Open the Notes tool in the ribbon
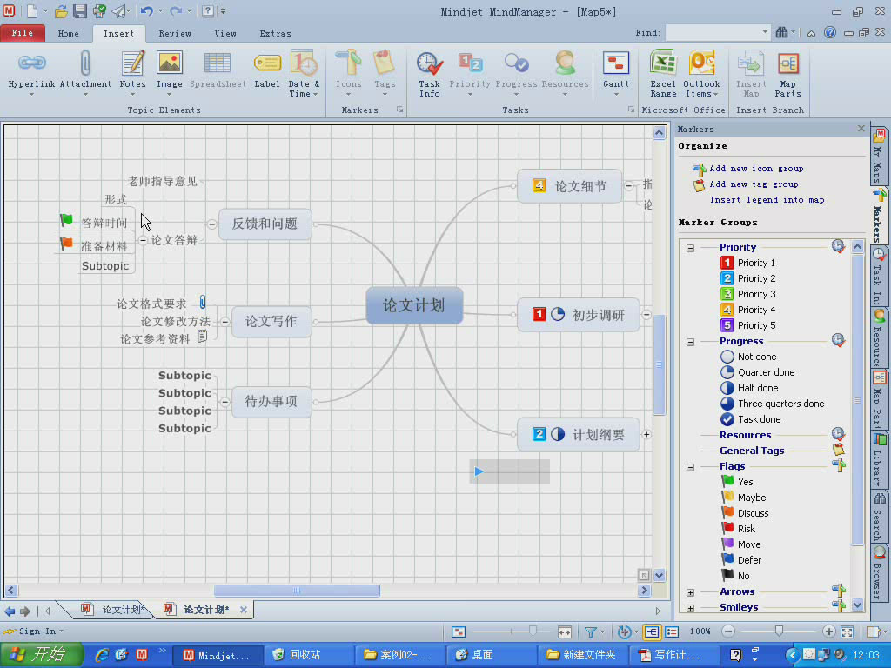The width and height of the screenshot is (891, 668). click(133, 73)
